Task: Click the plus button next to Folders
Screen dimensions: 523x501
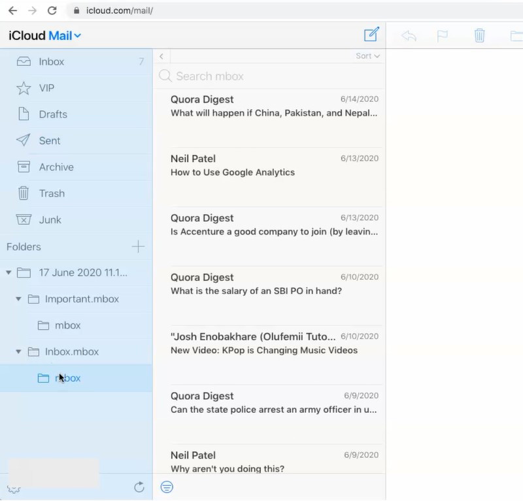Action: 138,246
